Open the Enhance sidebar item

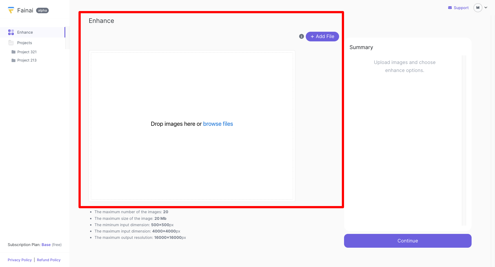point(33,32)
